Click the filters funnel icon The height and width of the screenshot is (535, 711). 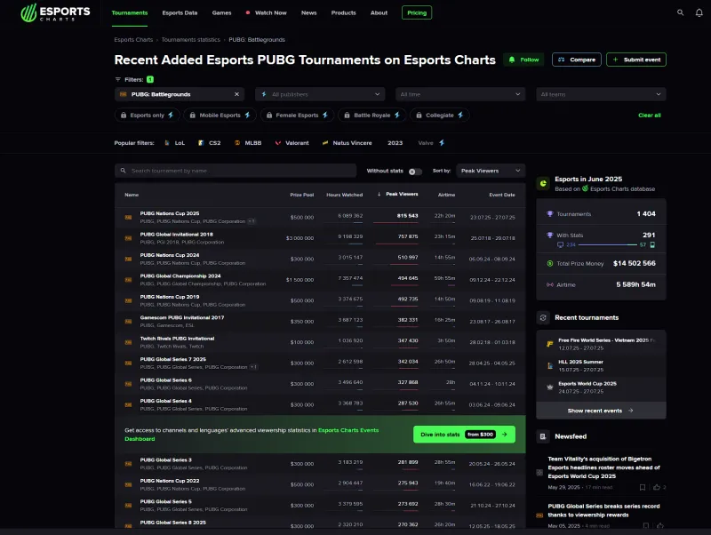click(x=118, y=79)
